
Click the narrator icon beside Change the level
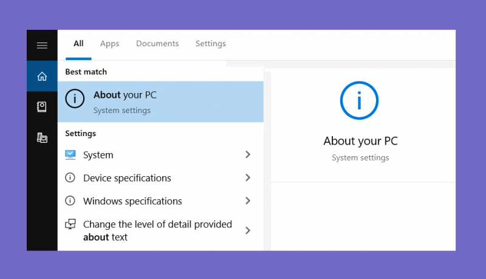70,224
